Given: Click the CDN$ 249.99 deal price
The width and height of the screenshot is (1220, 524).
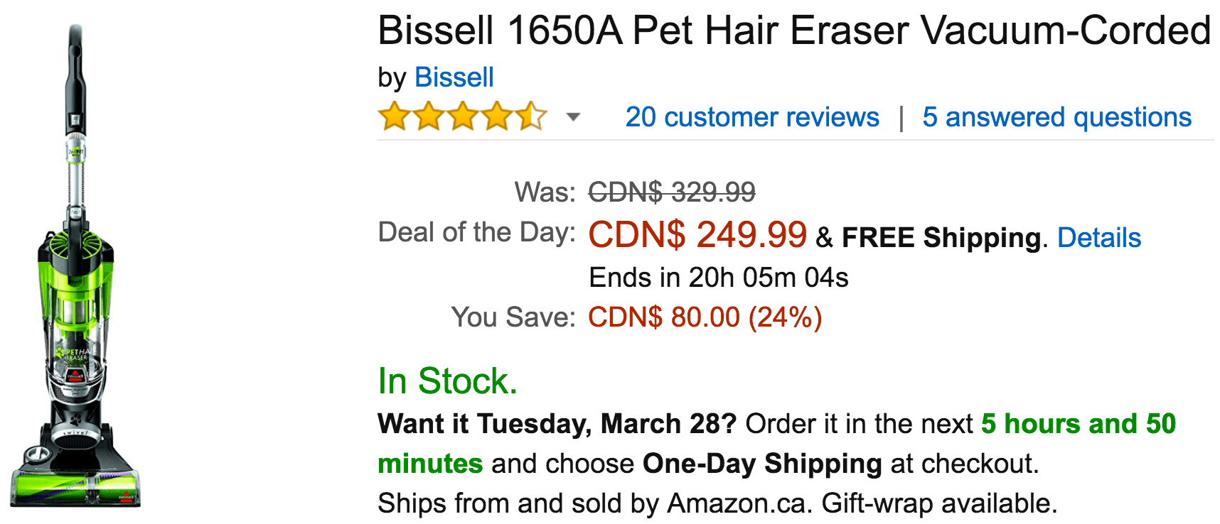Looking at the screenshot, I should (697, 235).
